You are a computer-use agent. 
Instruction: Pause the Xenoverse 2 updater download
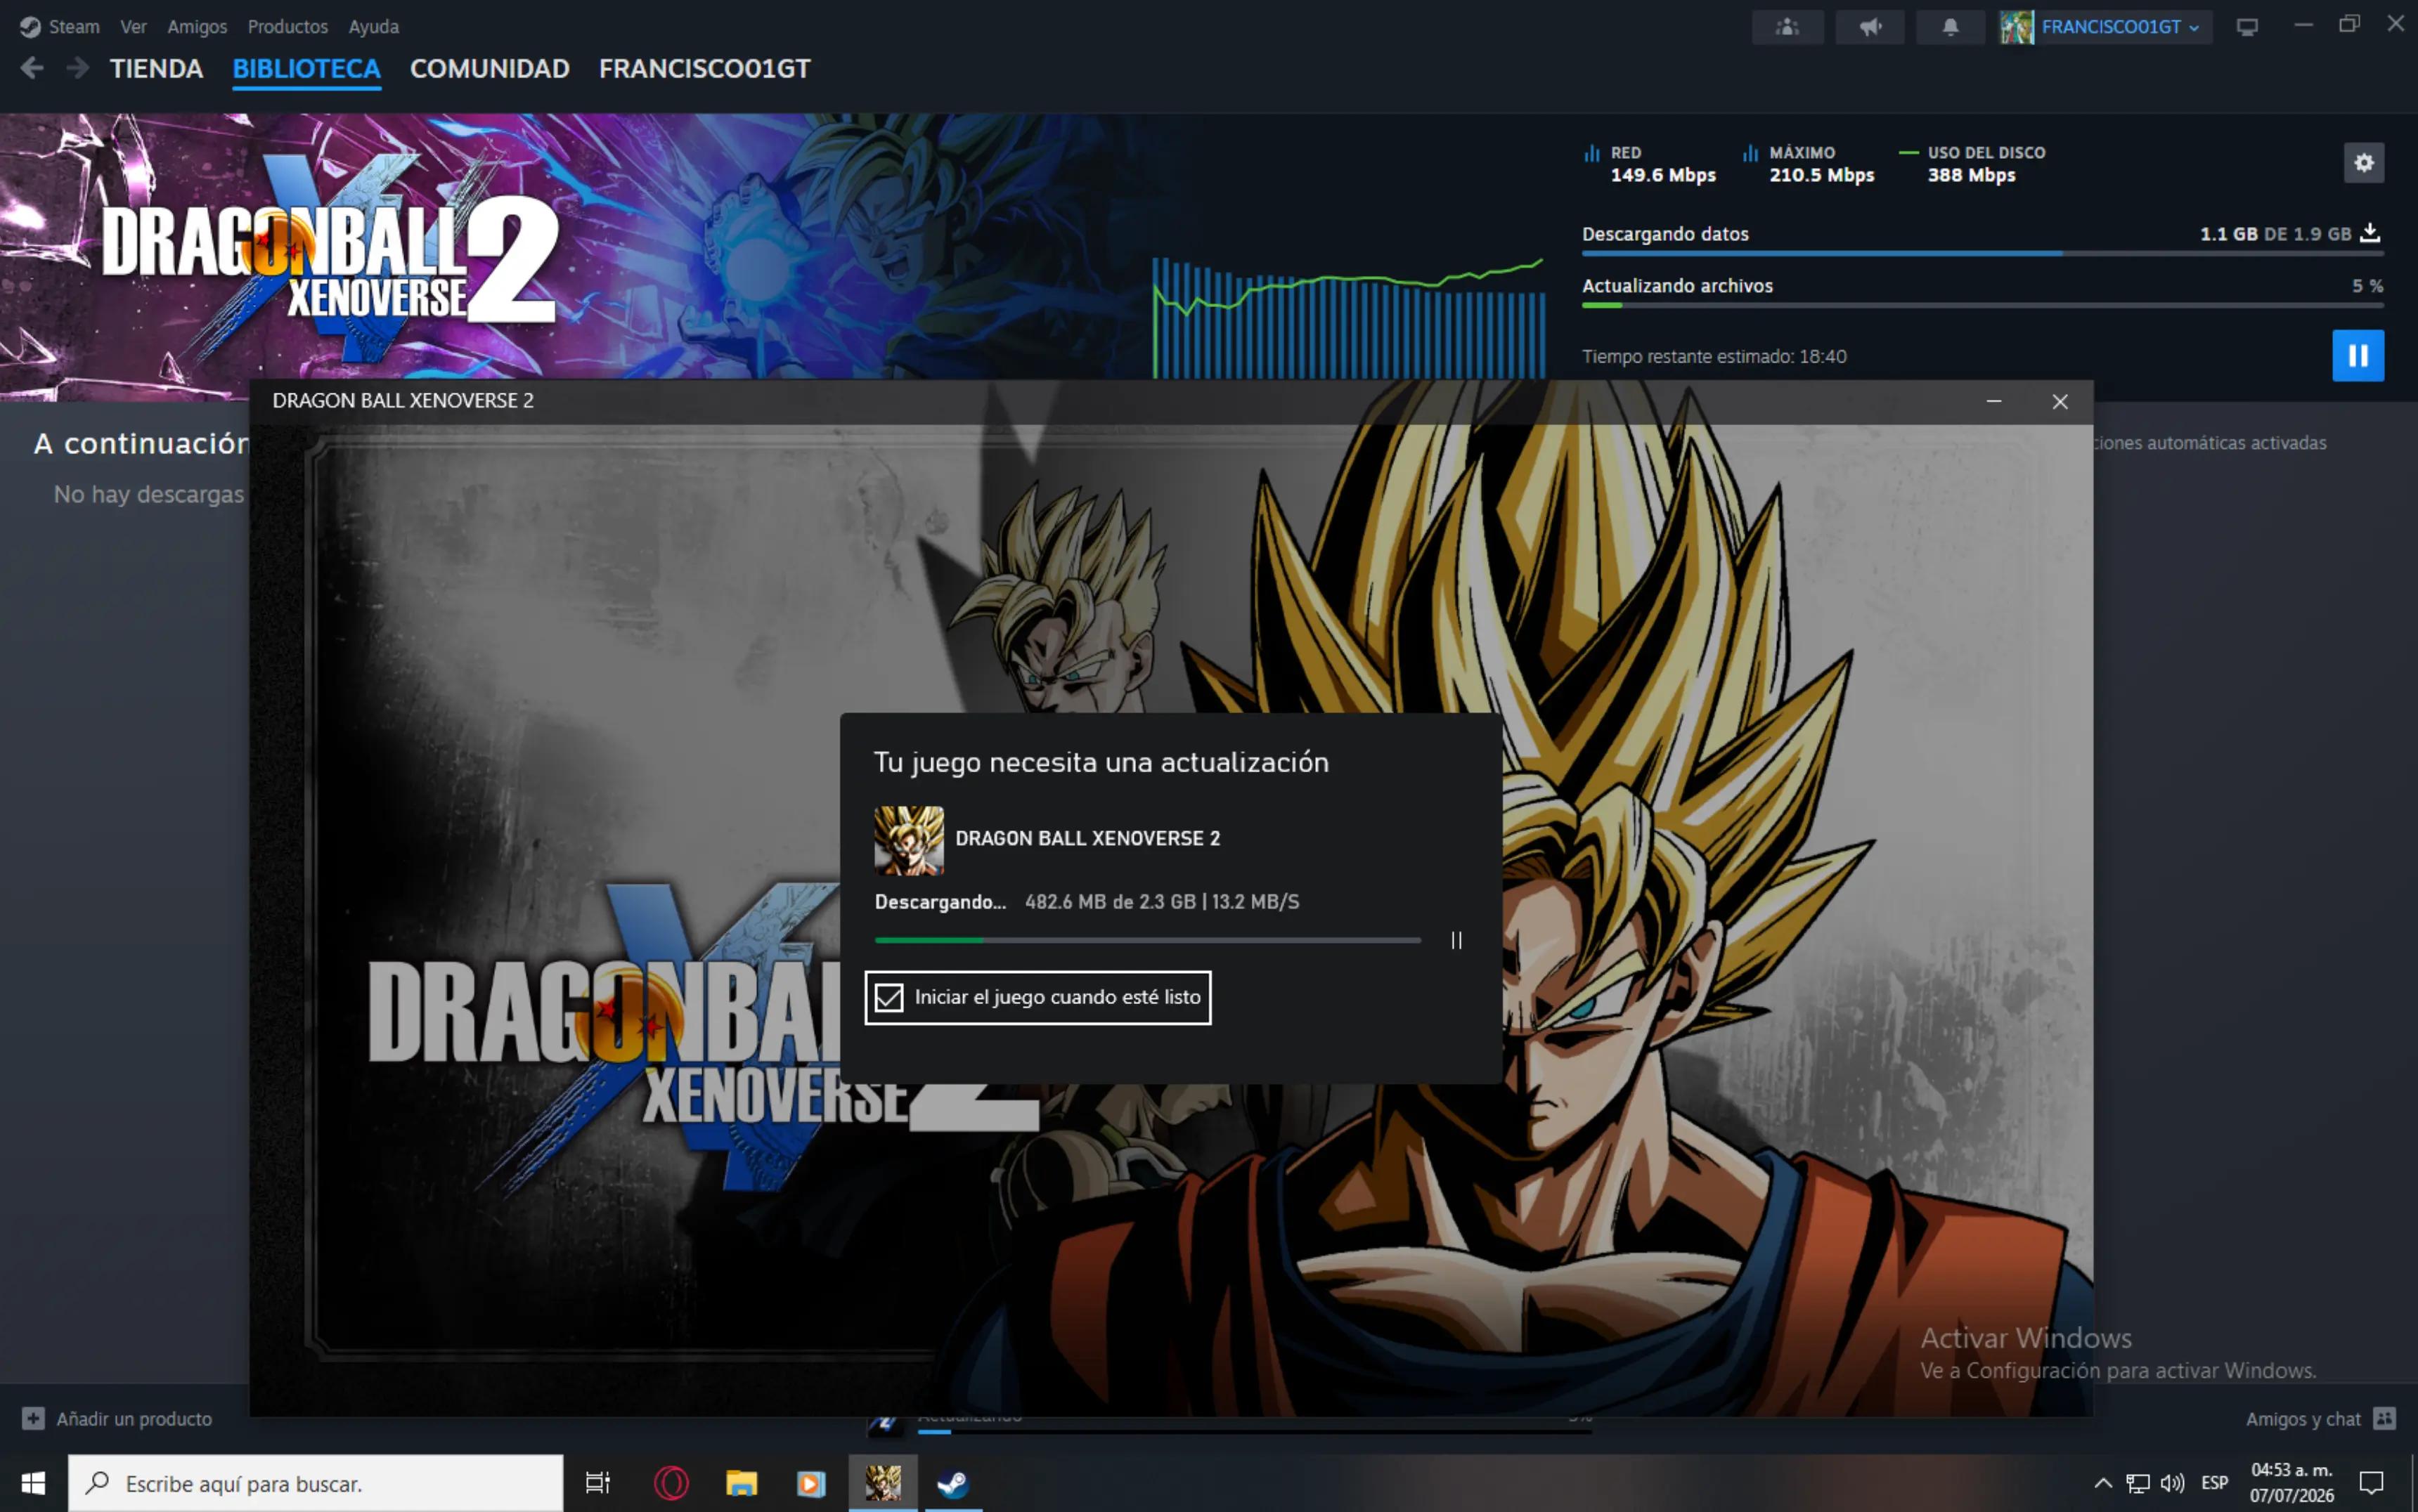click(x=1456, y=940)
